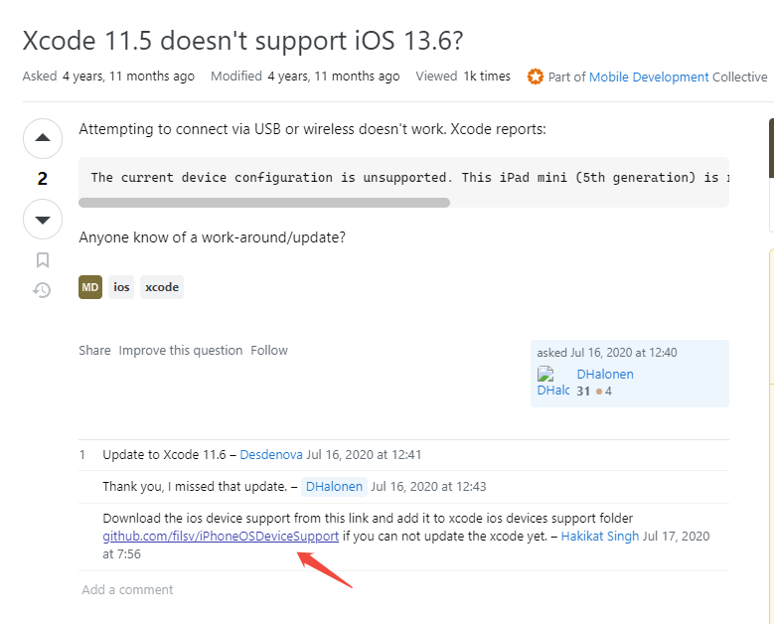774x624 pixels.
Task: Open the xcode tag
Action: (162, 287)
